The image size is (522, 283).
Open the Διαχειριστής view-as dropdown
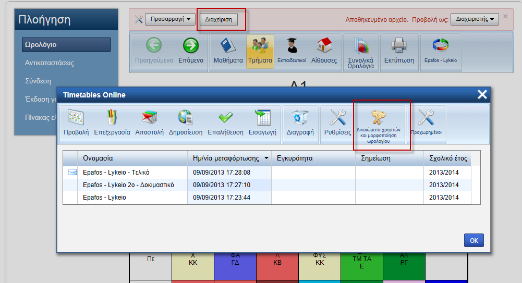[x=475, y=19]
